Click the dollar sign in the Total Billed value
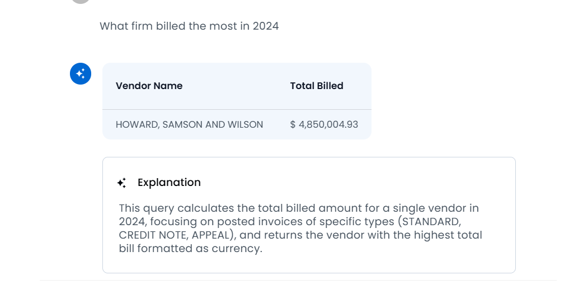Viewport: 569px width, 284px height. pyautogui.click(x=293, y=124)
